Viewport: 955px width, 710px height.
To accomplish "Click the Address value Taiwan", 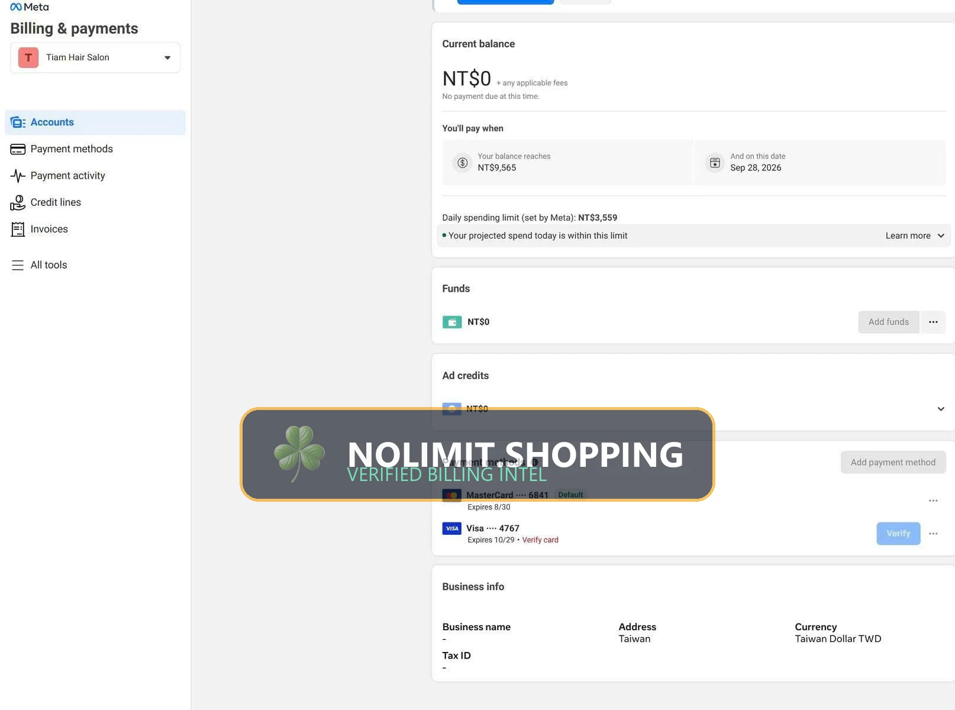I will [x=634, y=639].
